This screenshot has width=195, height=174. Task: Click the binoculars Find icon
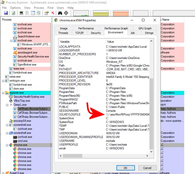60,13
